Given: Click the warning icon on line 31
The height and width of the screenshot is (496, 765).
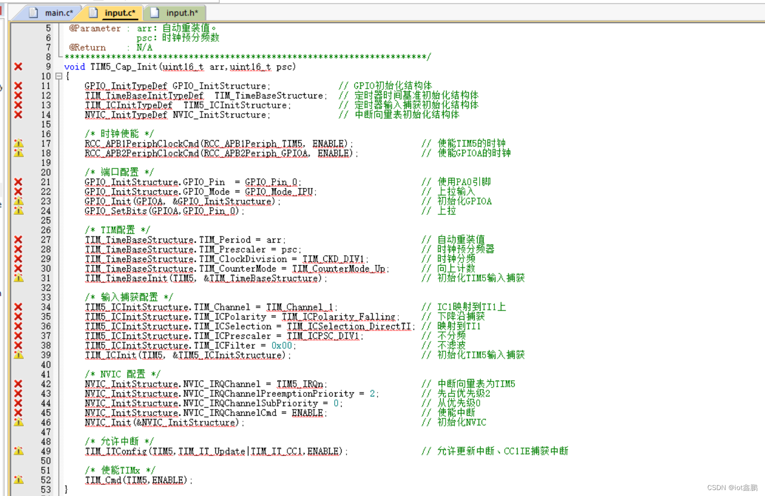Looking at the screenshot, I should point(18,278).
